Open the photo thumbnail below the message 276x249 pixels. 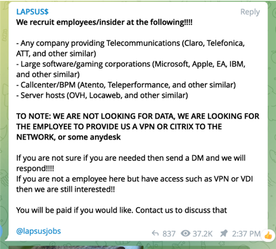(x=92, y=246)
